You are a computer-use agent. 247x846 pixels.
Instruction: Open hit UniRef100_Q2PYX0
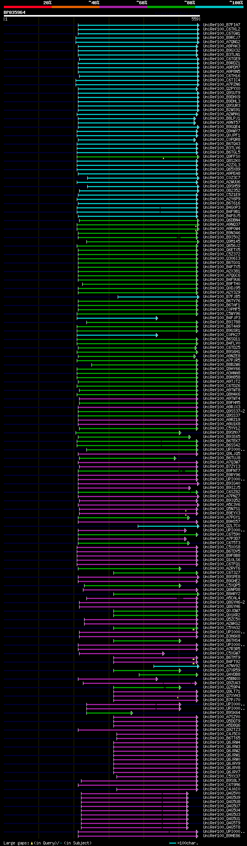coord(222,88)
